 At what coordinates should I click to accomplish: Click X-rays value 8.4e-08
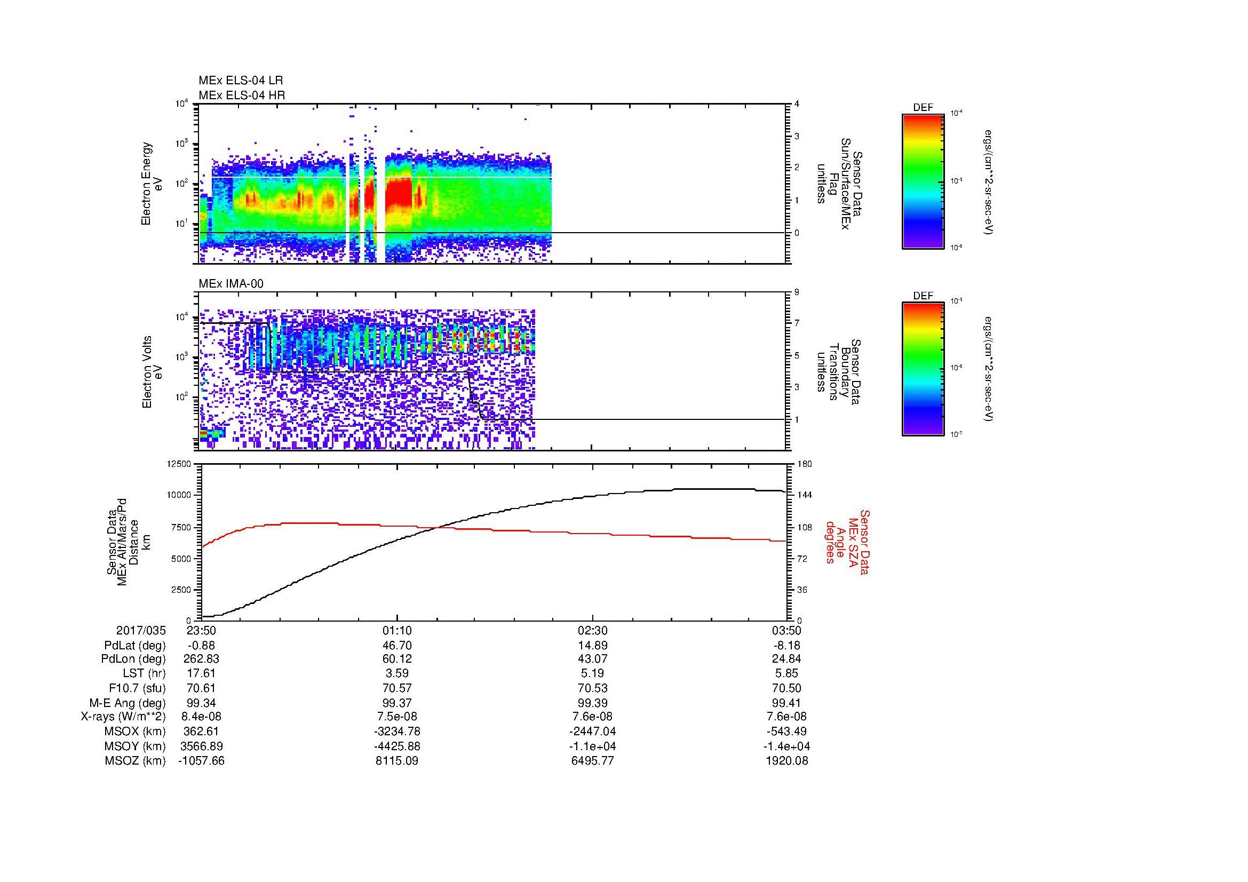coord(202,717)
